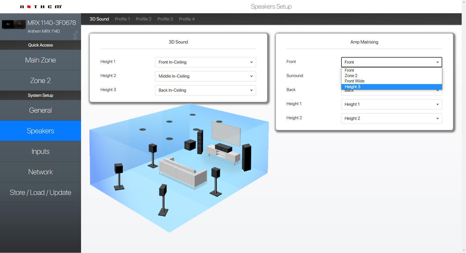Image resolution: width=466 pixels, height=253 pixels.
Task: Click the Anthem logo
Action: tap(41, 7)
